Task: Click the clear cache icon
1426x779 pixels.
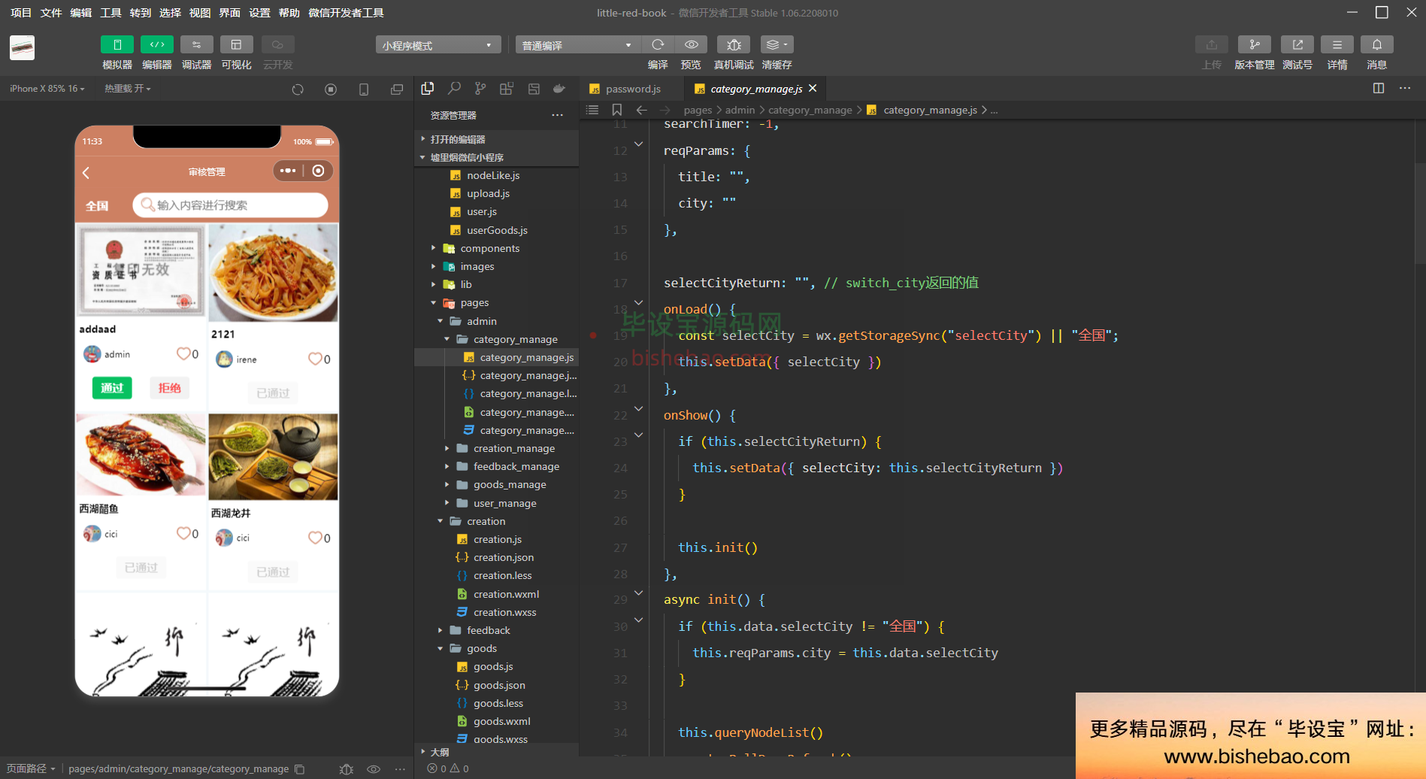Action: coord(777,45)
